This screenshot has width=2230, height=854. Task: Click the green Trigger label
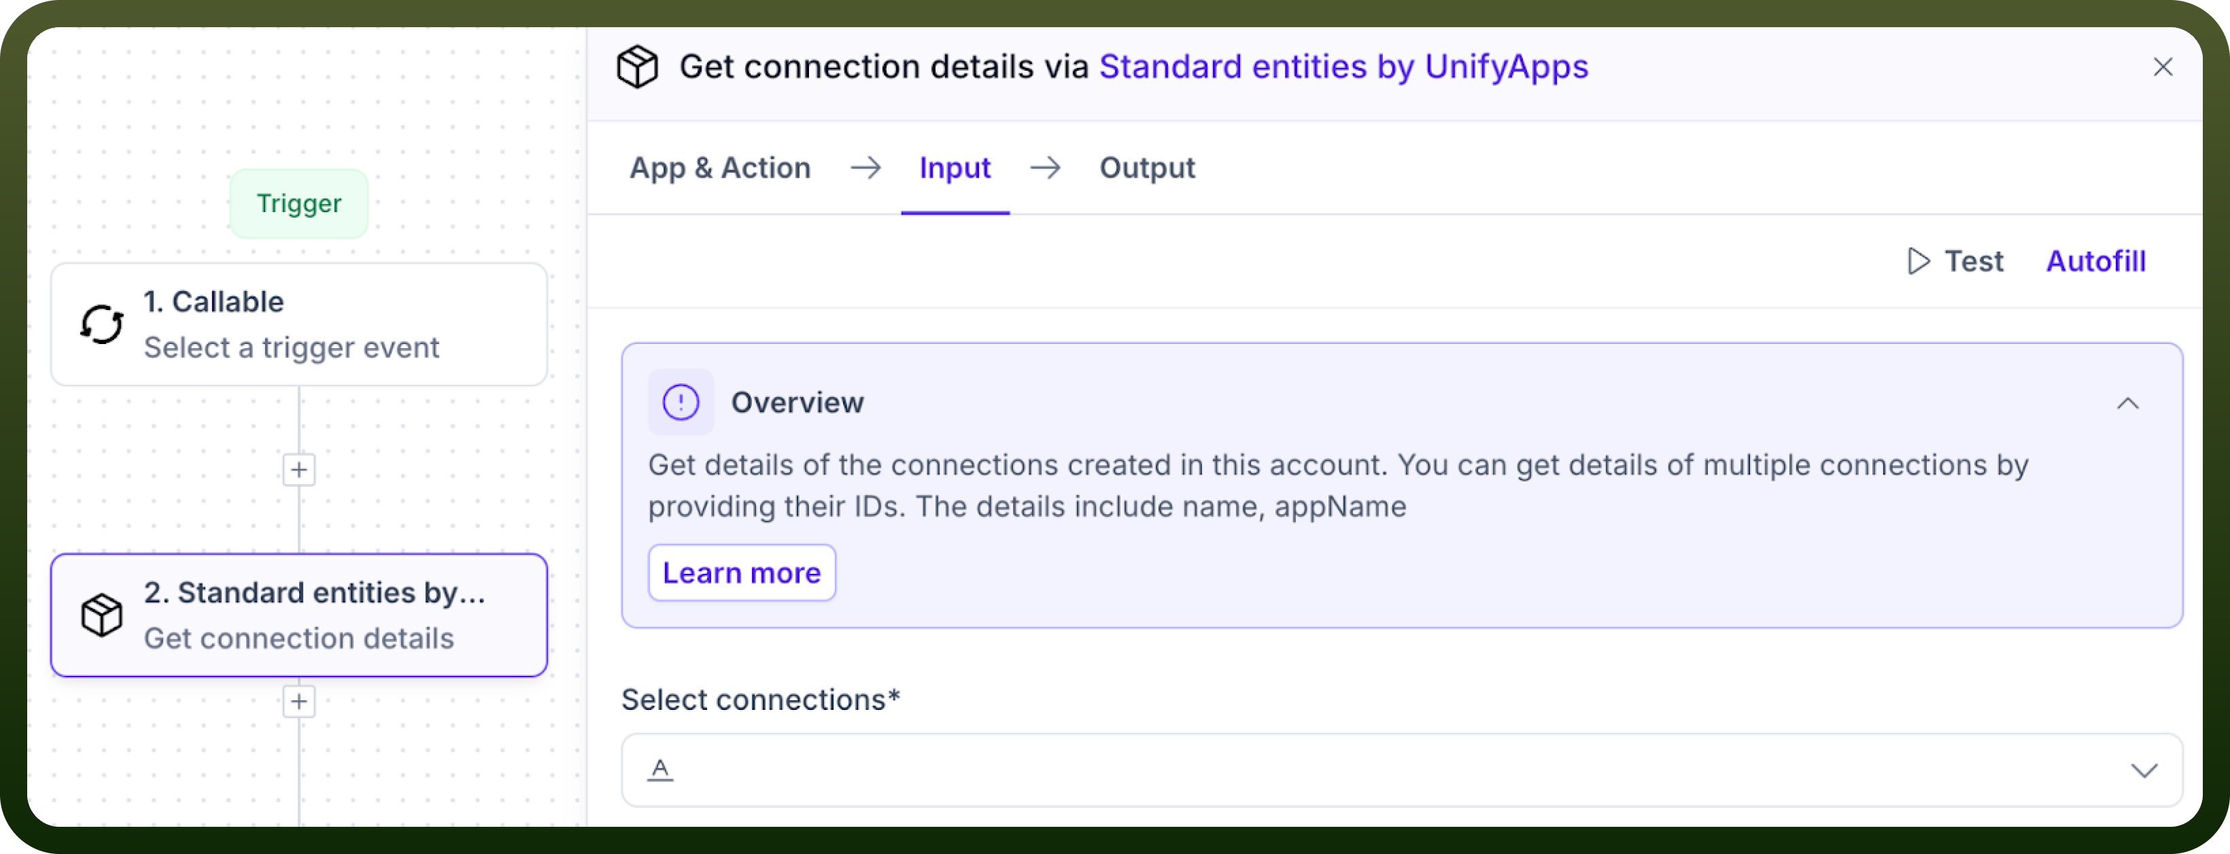pyautogui.click(x=298, y=203)
